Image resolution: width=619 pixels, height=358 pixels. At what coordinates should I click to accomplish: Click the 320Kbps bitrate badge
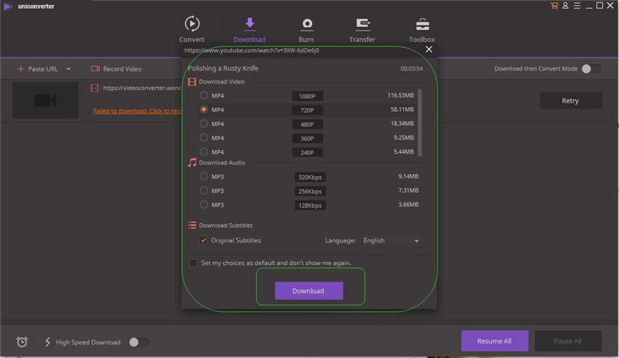(310, 177)
